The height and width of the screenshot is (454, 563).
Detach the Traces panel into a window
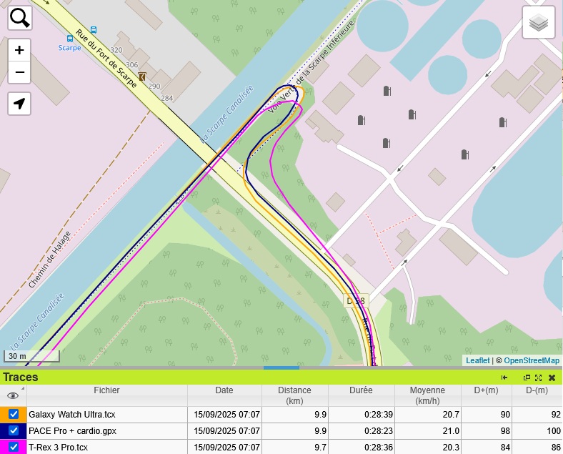click(x=527, y=377)
